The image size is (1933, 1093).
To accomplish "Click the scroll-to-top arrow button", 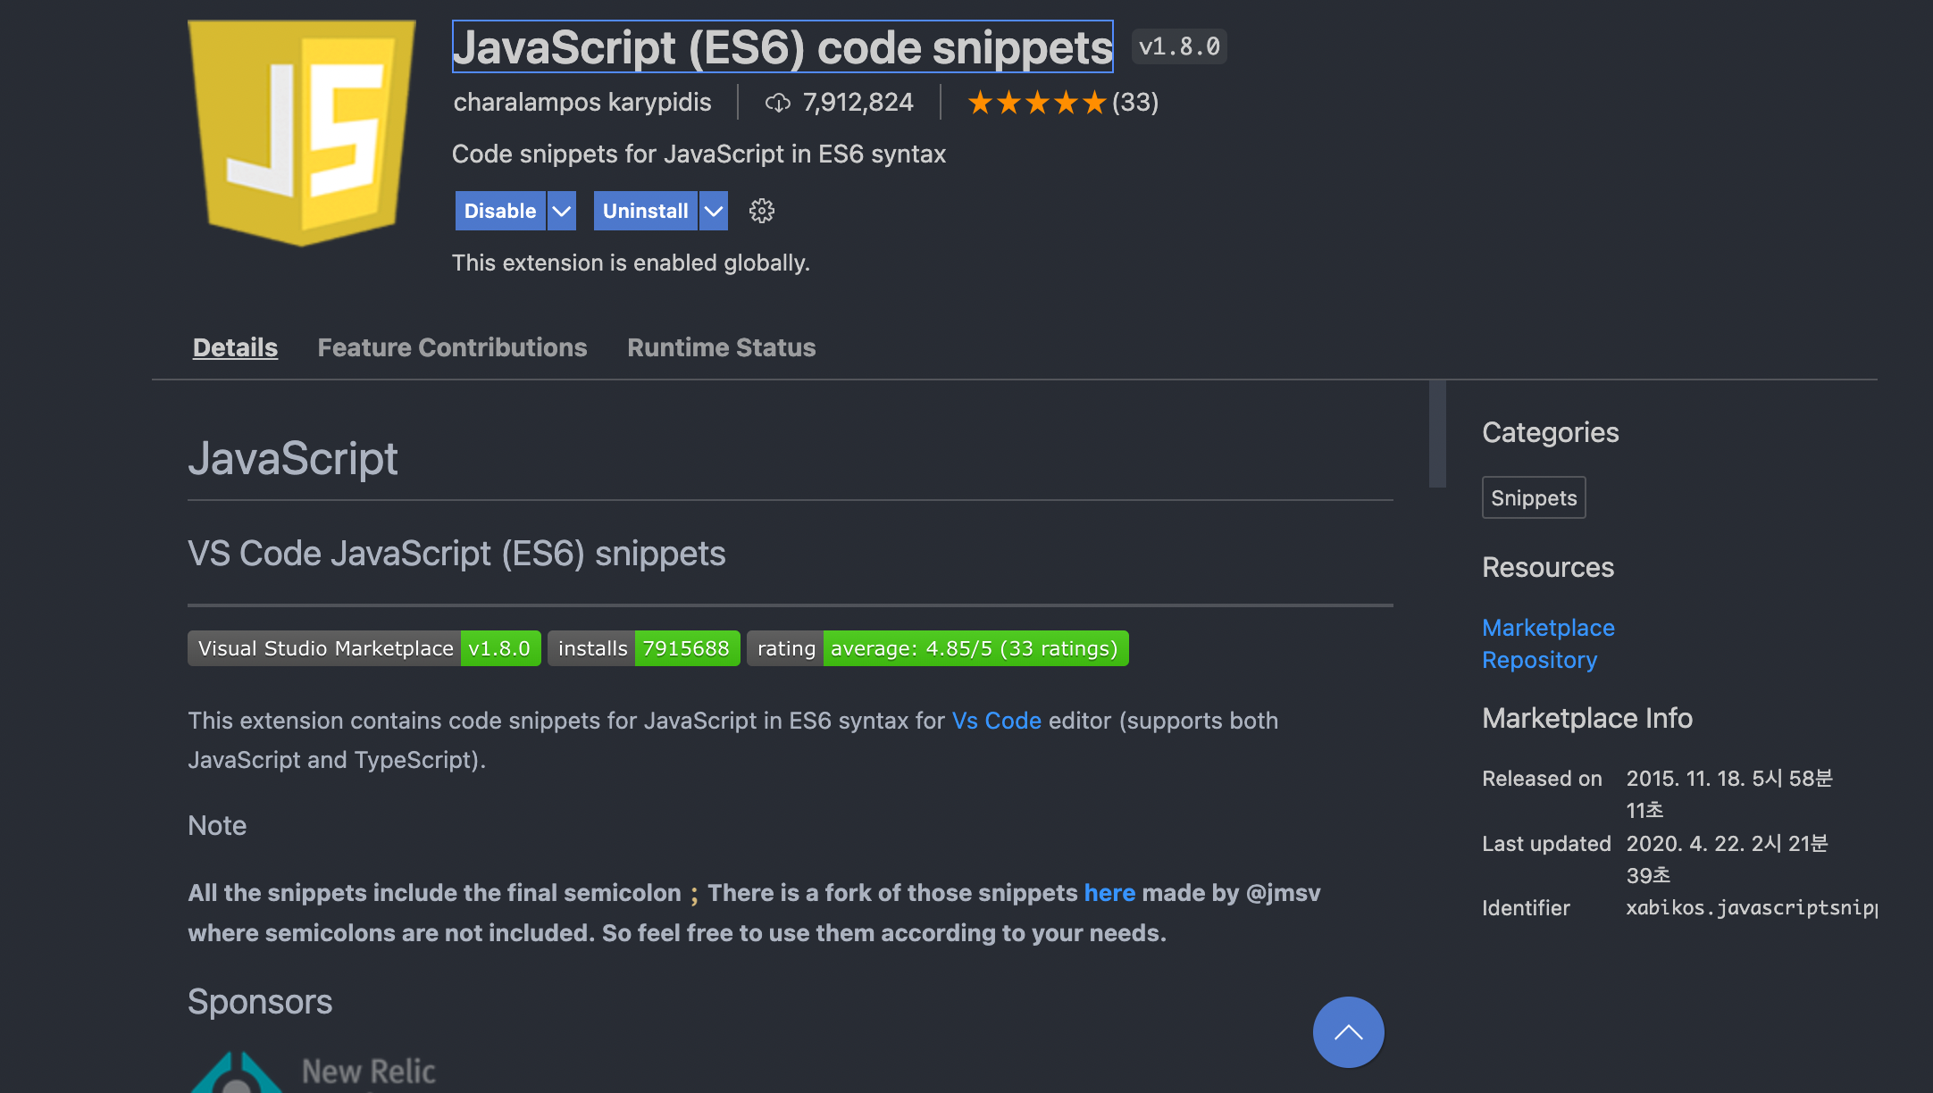I will (1348, 1032).
